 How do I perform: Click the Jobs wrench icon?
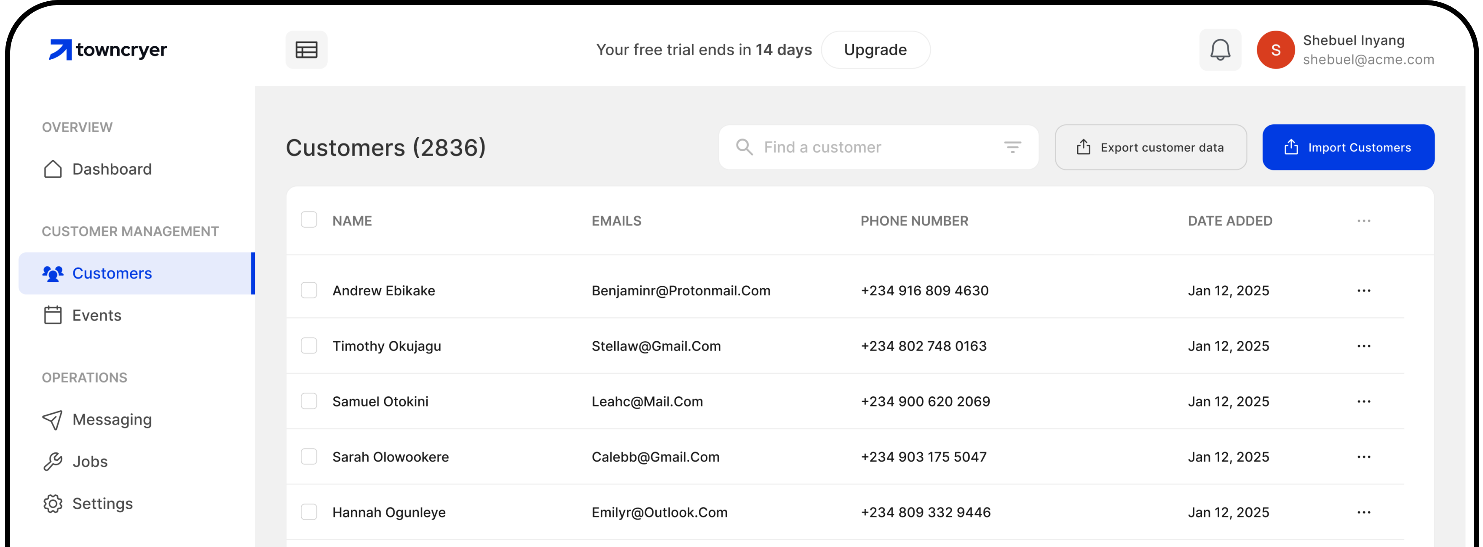point(53,461)
